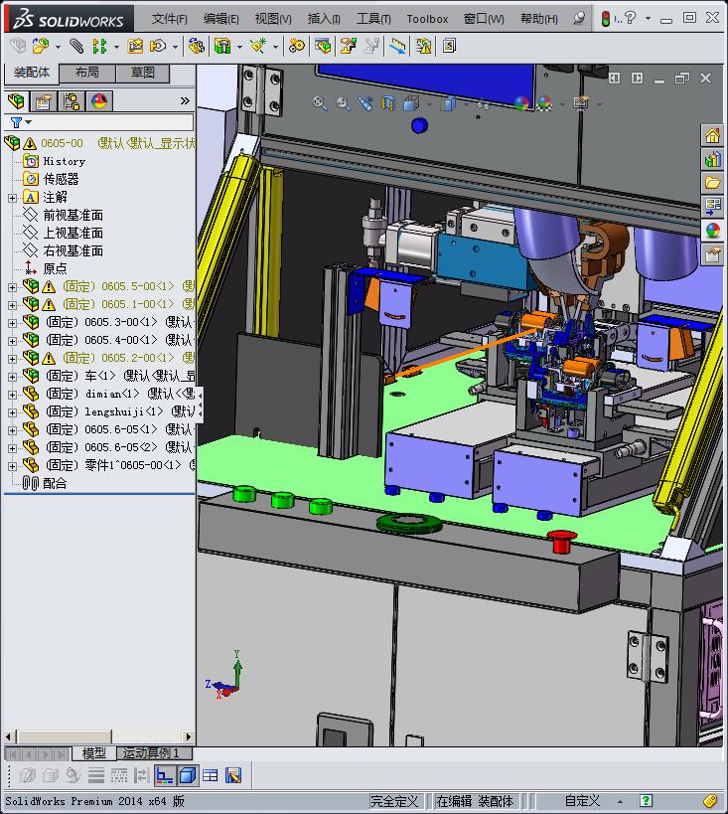This screenshot has width=728, height=814.
Task: Open Custom Properties icon in task pane
Action: point(712,253)
